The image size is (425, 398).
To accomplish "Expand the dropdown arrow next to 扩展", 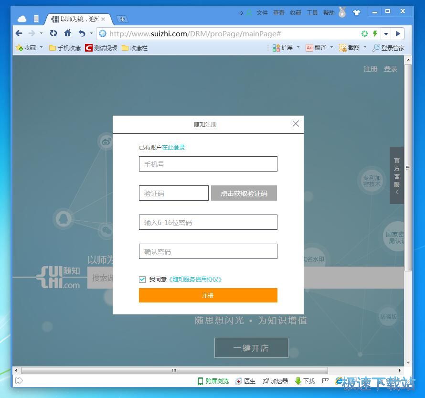I will pyautogui.click(x=298, y=47).
